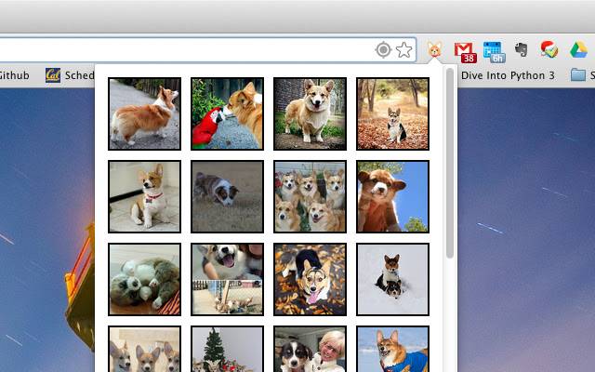Open the Gmail extension with 38 badge
Image resolution: width=595 pixels, height=372 pixels.
pyautogui.click(x=465, y=52)
